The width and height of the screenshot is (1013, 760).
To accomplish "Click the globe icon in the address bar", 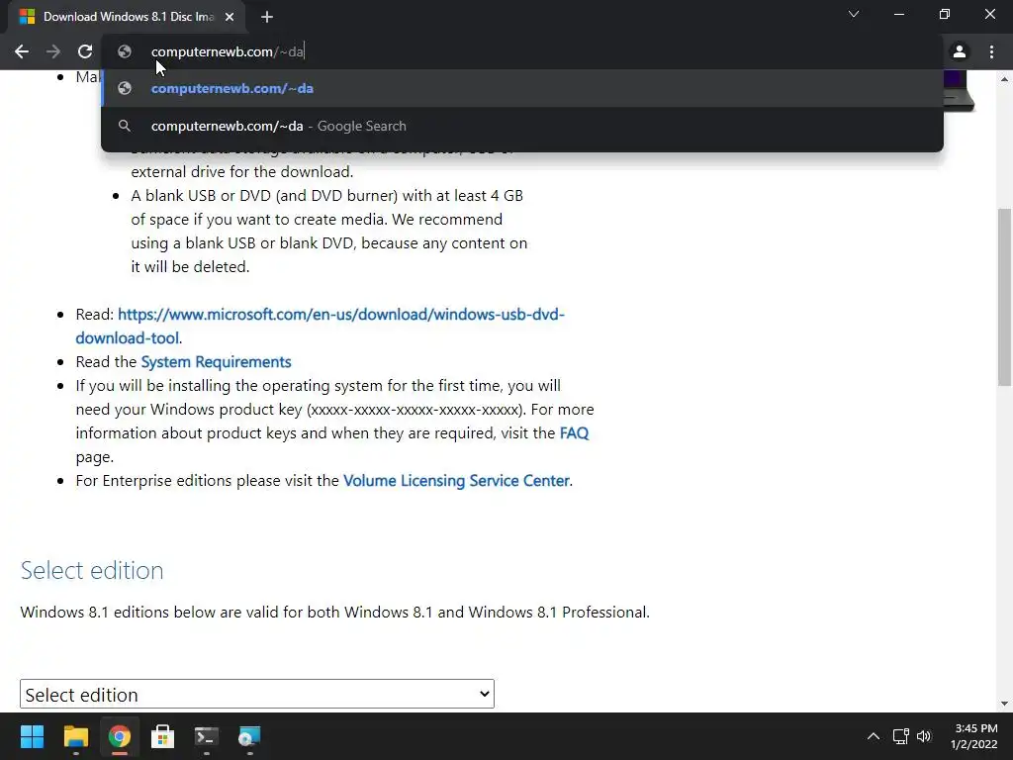I will click(x=125, y=51).
